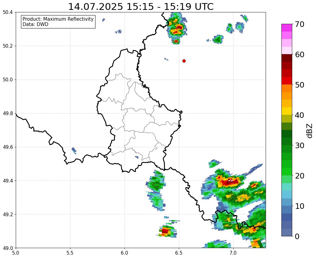316x258 pixels.
Task: Click the 49.4 latitude axis label
Action: tap(8, 180)
